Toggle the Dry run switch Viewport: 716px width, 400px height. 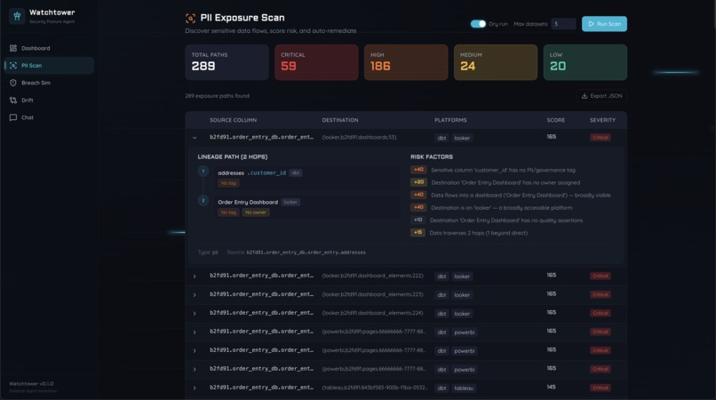(x=478, y=24)
